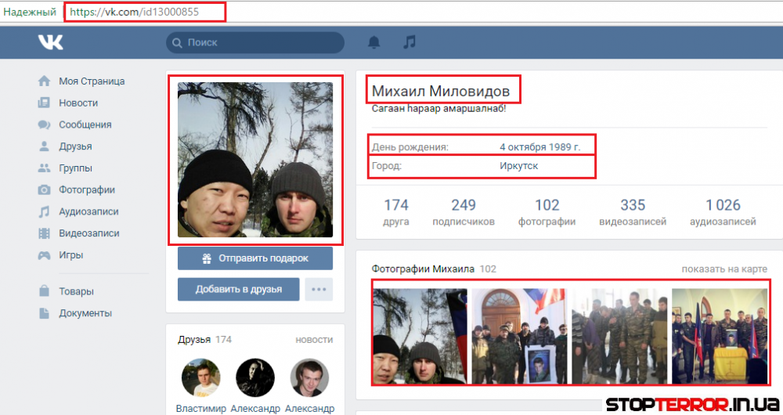Open the 249 подписчиков counter
This screenshot has height=415, width=783.
click(464, 212)
